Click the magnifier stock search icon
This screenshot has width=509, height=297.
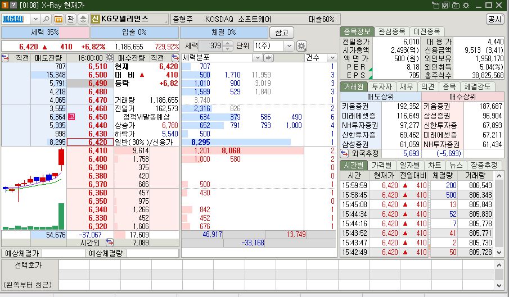[47, 19]
